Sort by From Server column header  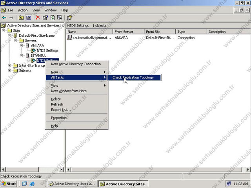coord(129,32)
